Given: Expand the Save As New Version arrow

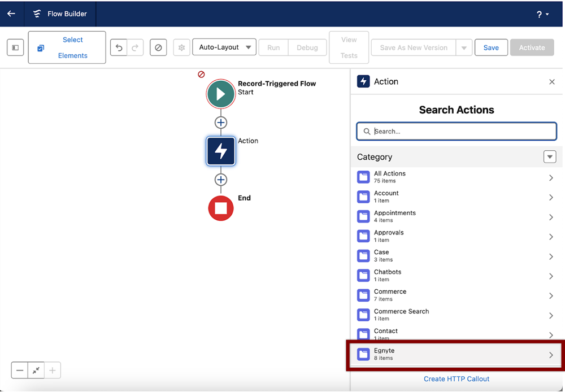Looking at the screenshot, I should (464, 47).
